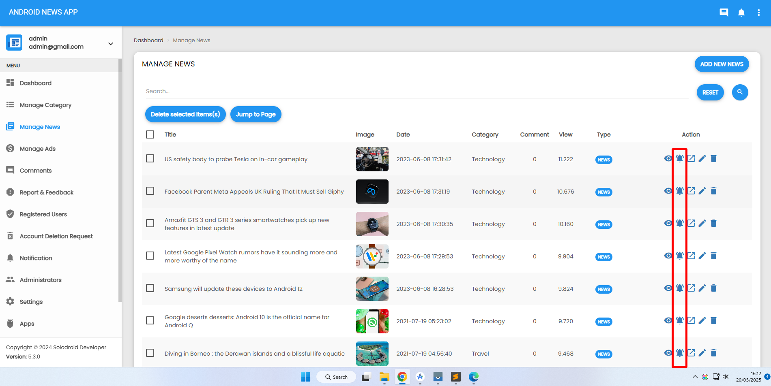This screenshot has width=771, height=386.
Task: Click the notification bell in top bar
Action: click(x=741, y=13)
